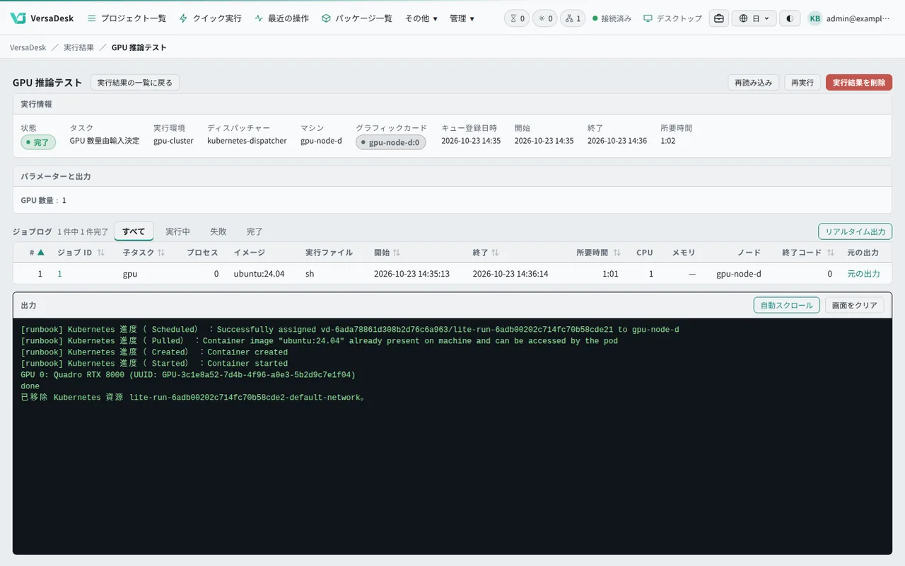Expand the language selector 日 dropdown
The image size is (905, 566).
coord(754,18)
